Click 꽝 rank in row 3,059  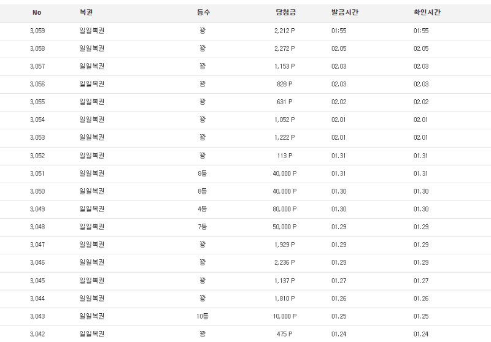(203, 31)
